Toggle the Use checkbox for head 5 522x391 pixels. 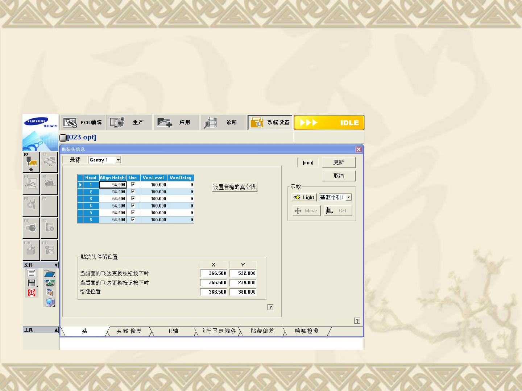[x=133, y=213]
